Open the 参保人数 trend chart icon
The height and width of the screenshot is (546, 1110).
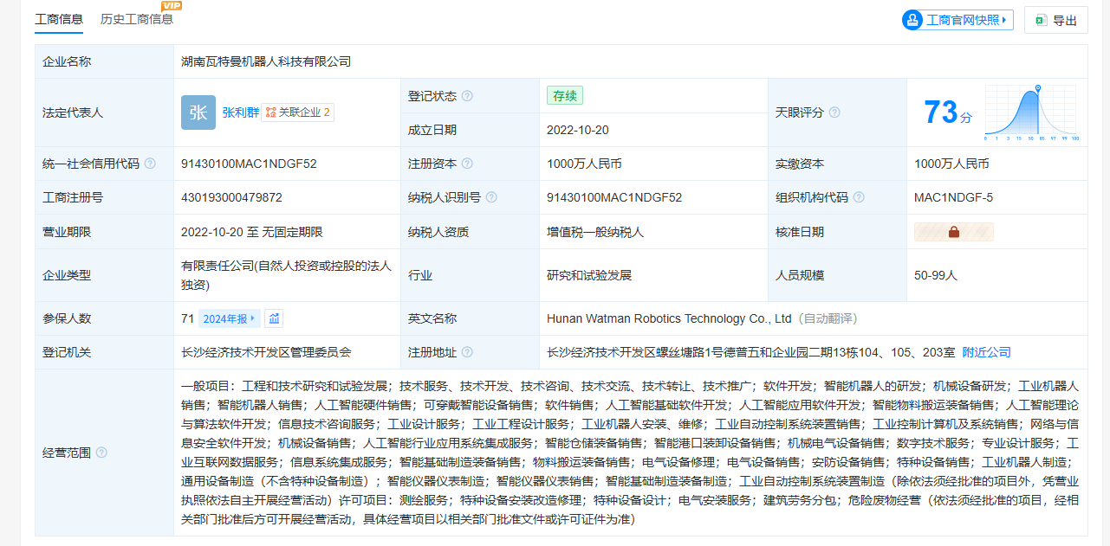274,318
